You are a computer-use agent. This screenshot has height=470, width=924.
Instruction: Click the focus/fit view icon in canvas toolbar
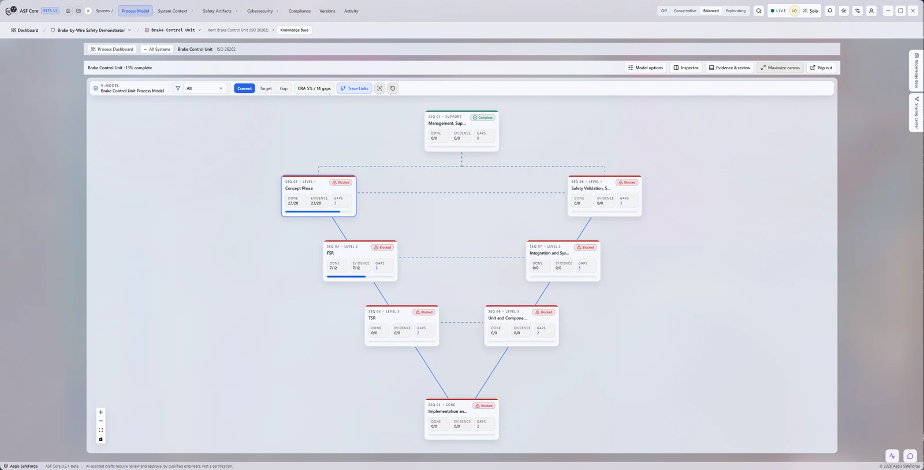tap(379, 88)
